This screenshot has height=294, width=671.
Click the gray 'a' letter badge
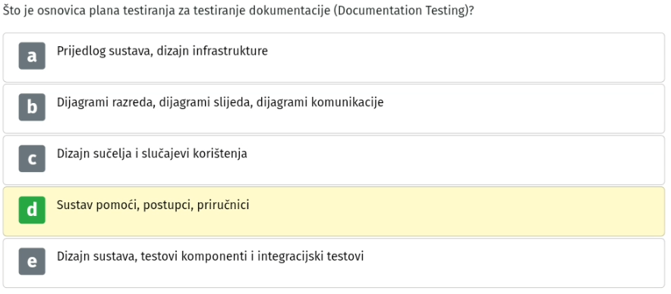(x=32, y=56)
